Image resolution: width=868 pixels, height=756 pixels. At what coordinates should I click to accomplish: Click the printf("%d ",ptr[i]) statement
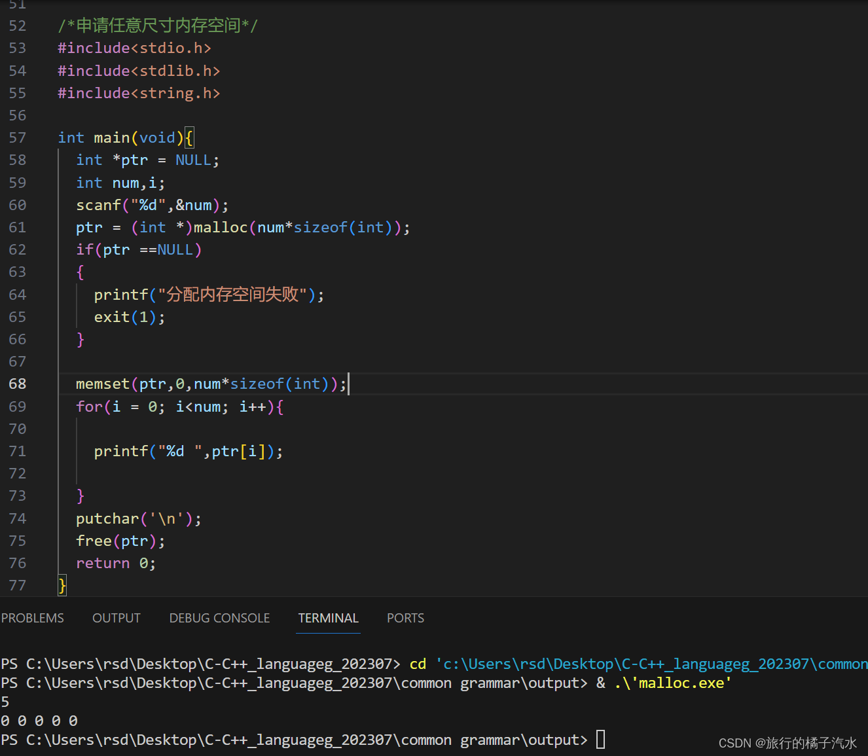pyautogui.click(x=189, y=451)
